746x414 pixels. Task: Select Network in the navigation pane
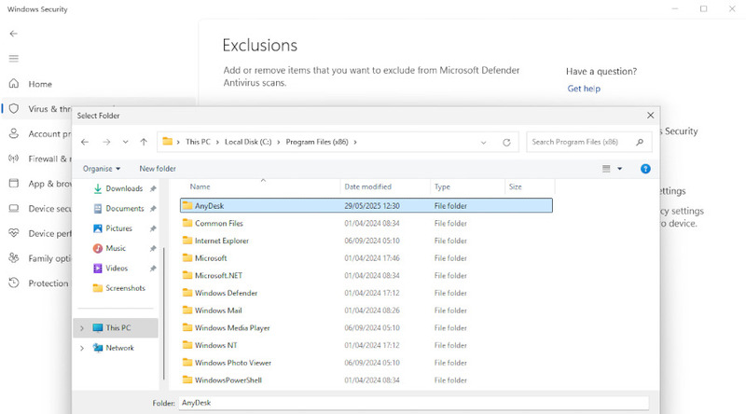119,348
